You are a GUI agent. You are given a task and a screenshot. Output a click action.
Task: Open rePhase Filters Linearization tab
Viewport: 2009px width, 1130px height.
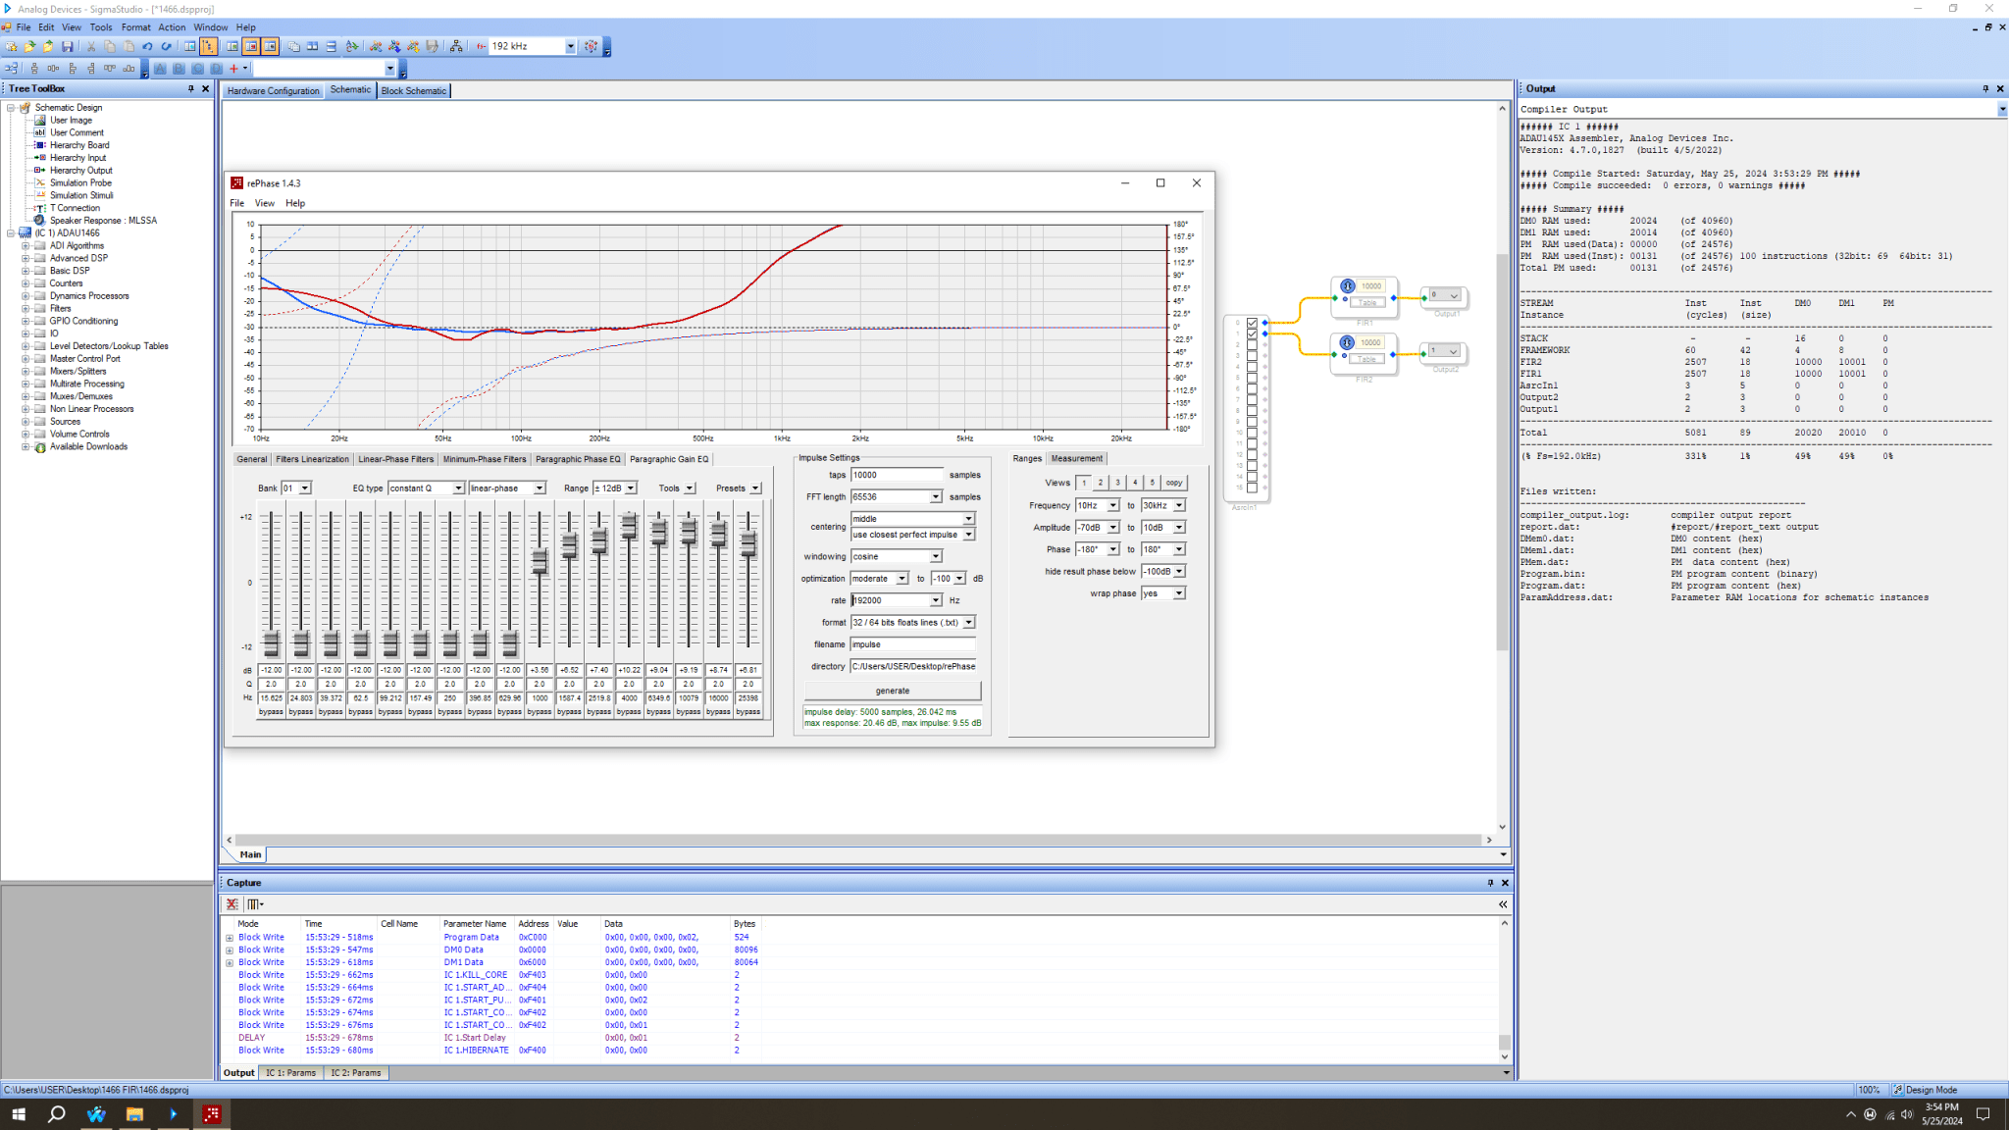[312, 459]
